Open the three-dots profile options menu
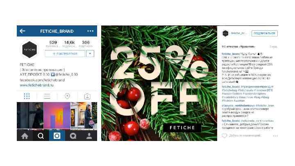The width and height of the screenshot is (295, 166). (90, 31)
